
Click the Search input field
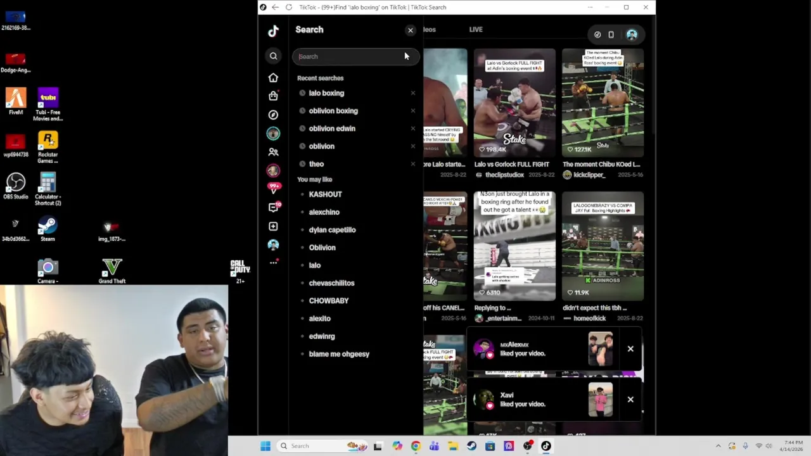(355, 56)
